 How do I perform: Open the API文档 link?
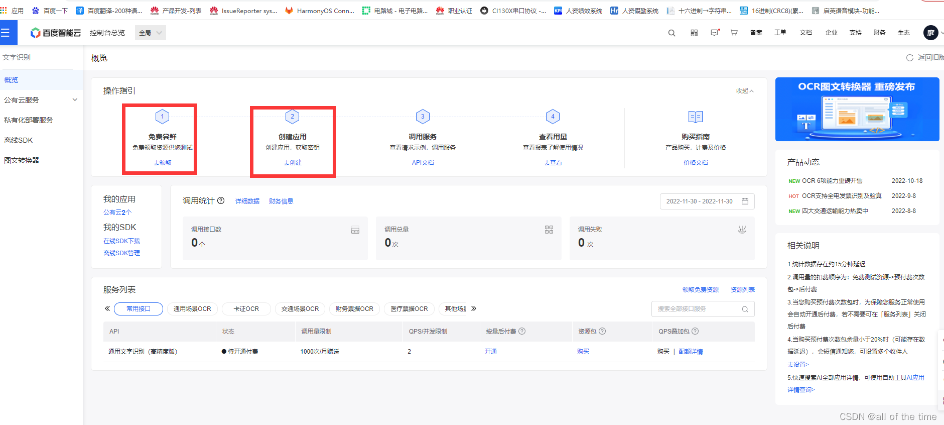click(423, 163)
